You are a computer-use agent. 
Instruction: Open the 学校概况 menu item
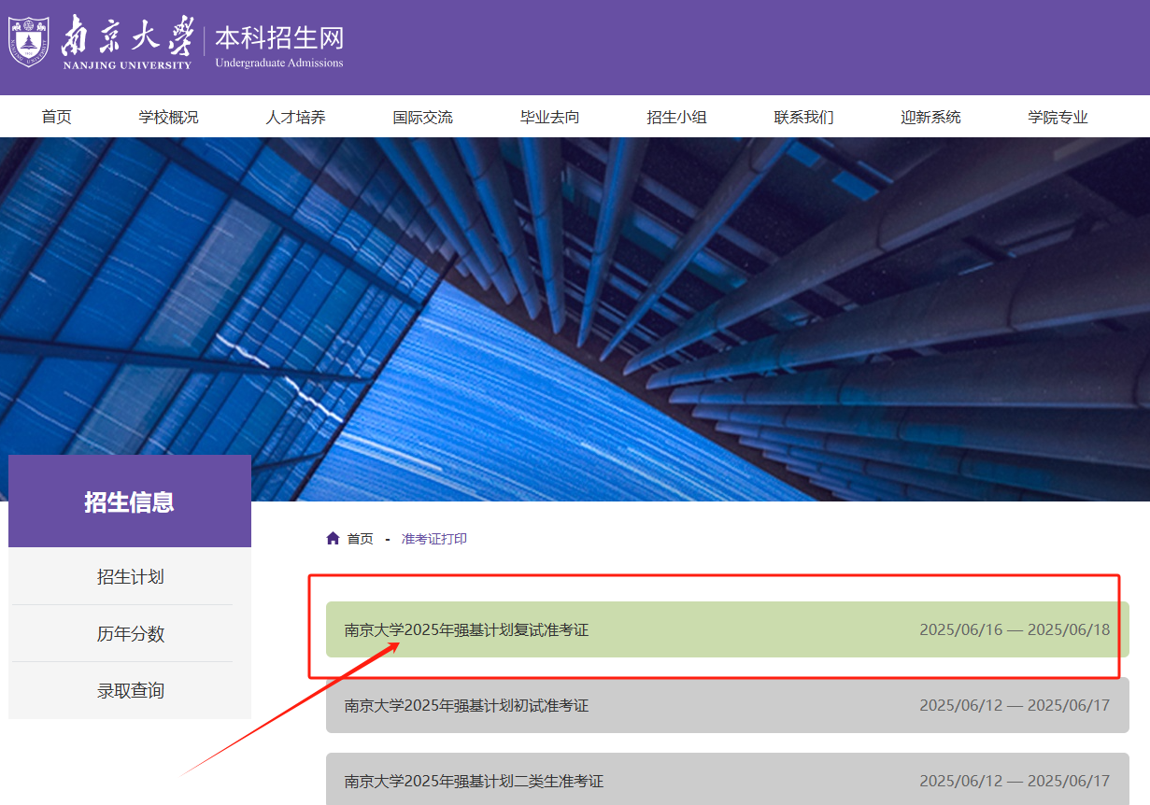click(169, 117)
